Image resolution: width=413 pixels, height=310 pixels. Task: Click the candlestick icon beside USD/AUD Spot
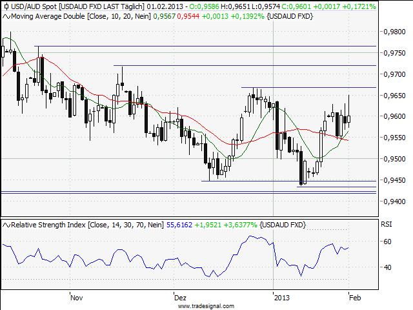pos(6,6)
